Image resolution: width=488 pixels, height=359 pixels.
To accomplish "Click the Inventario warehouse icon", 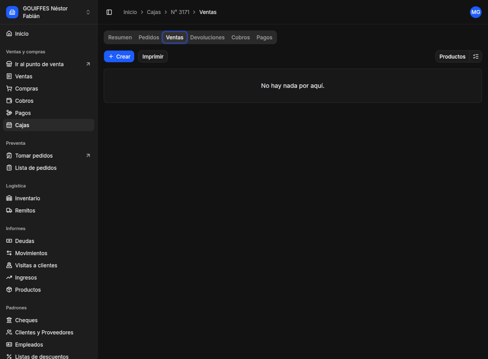I will point(9,198).
